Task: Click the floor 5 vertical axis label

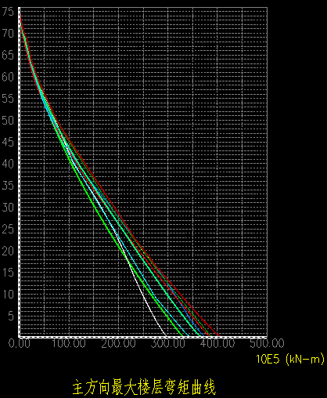Action: coord(11,316)
